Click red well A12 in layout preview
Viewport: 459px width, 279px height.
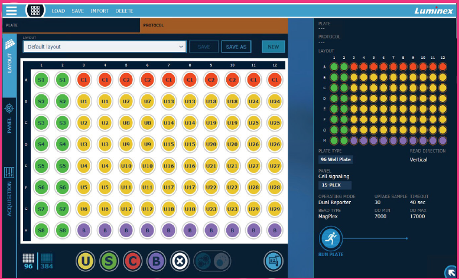tap(443, 67)
